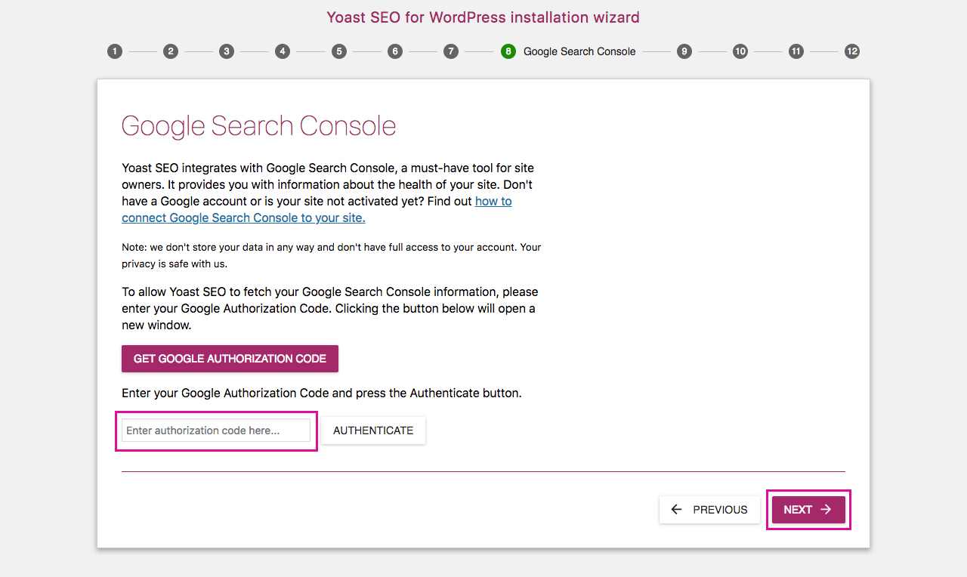Click the privacy note starting 'Note: we don't store'
Viewport: 967px width, 577px height.
332,255
